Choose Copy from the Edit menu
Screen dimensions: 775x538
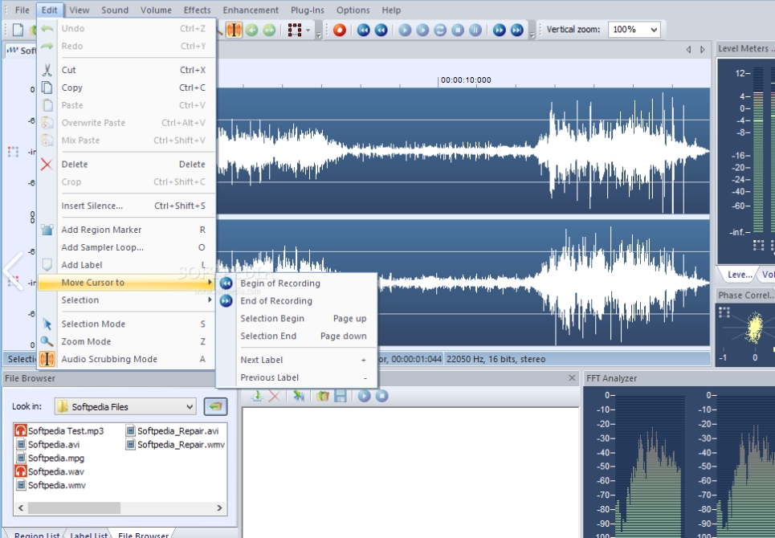(127, 88)
